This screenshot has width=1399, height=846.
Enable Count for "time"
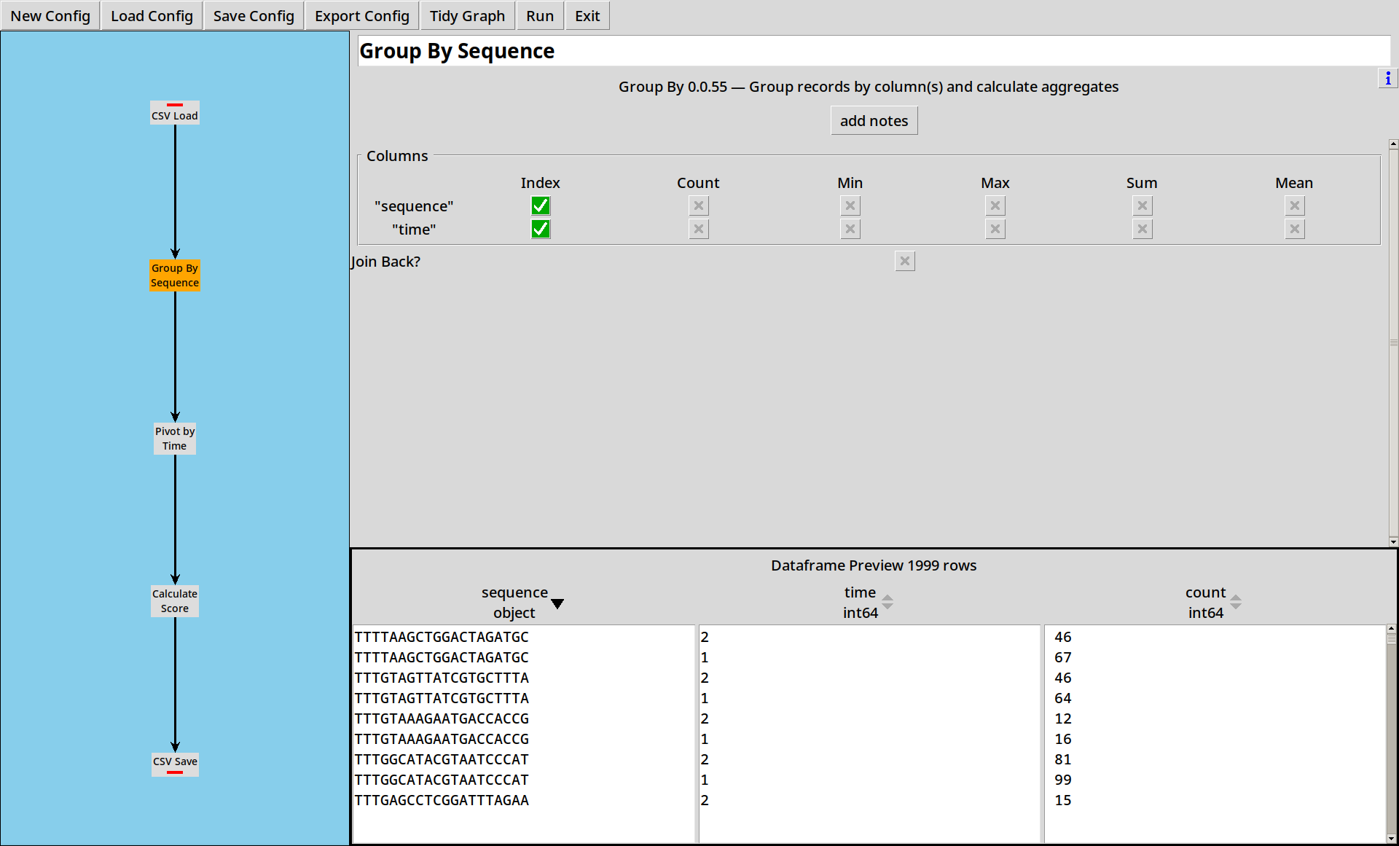click(x=699, y=230)
